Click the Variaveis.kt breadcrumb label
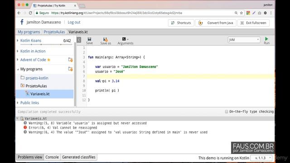 78,32
